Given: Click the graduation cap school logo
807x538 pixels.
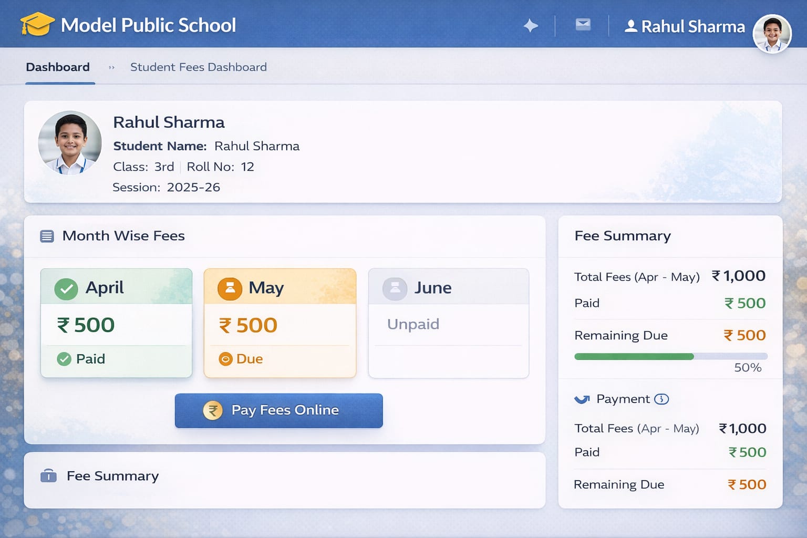Looking at the screenshot, I should (x=38, y=24).
